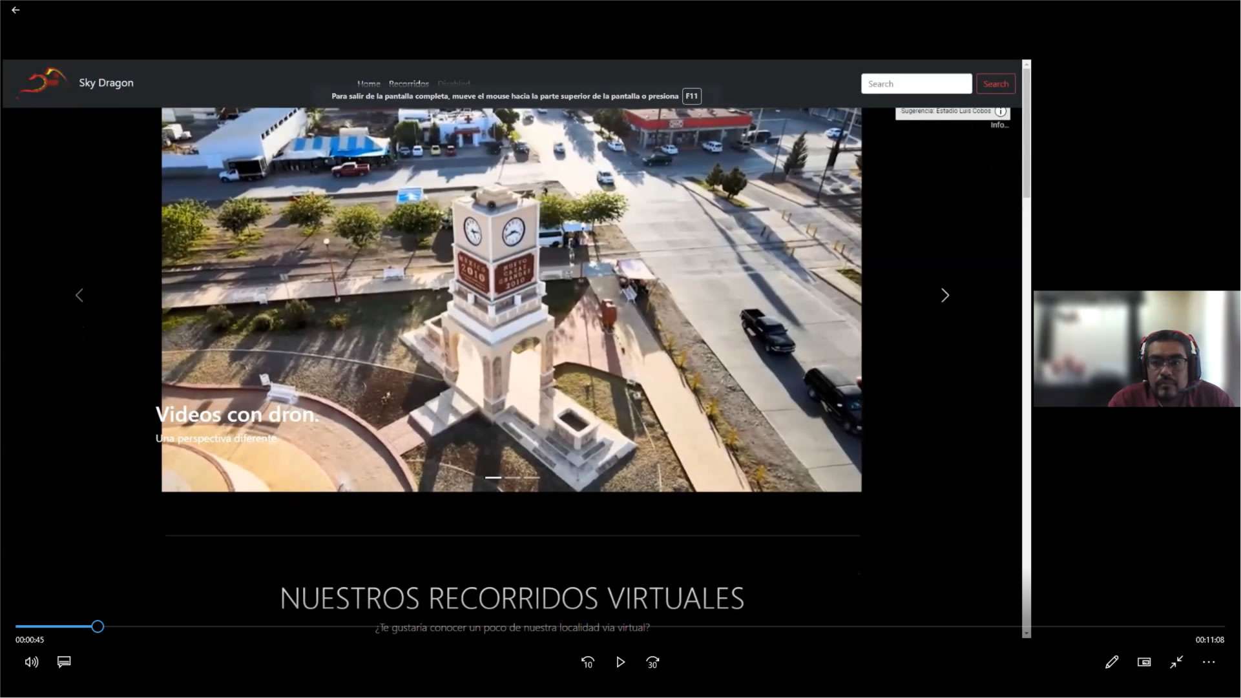Switch to mini view mode
The width and height of the screenshot is (1241, 698).
[1144, 662]
